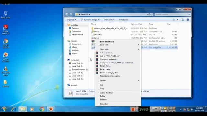The height and width of the screenshot is (116, 207).
Task: Open Screen Recorder desktop icon
Action: point(5,57)
